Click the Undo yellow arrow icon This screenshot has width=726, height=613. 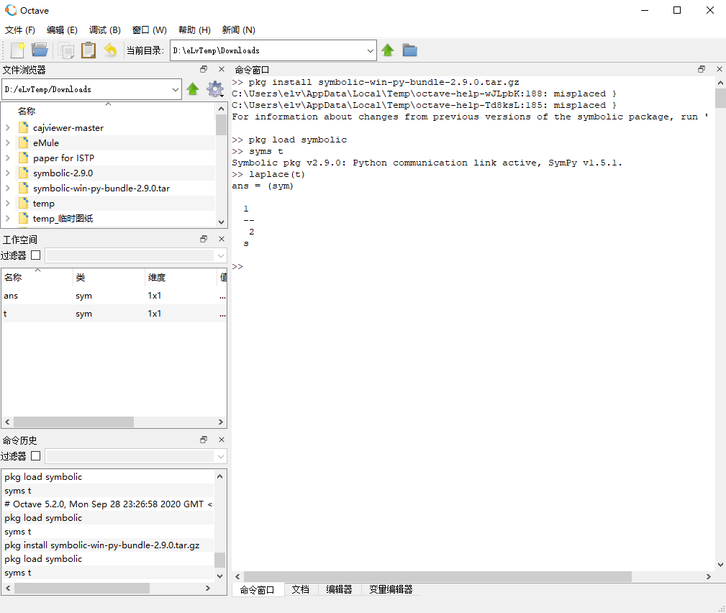point(110,50)
